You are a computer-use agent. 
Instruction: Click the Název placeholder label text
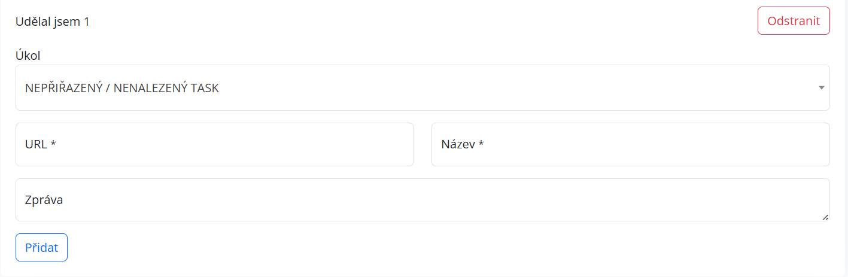(458, 144)
